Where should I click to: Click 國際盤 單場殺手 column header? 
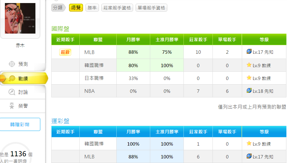(227, 39)
